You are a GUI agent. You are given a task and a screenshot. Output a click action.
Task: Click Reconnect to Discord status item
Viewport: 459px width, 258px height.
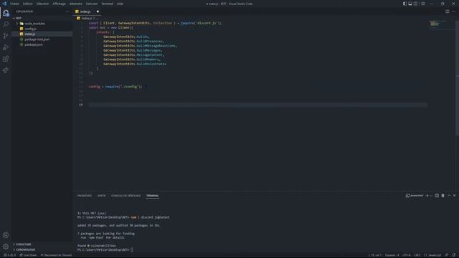(x=56, y=255)
